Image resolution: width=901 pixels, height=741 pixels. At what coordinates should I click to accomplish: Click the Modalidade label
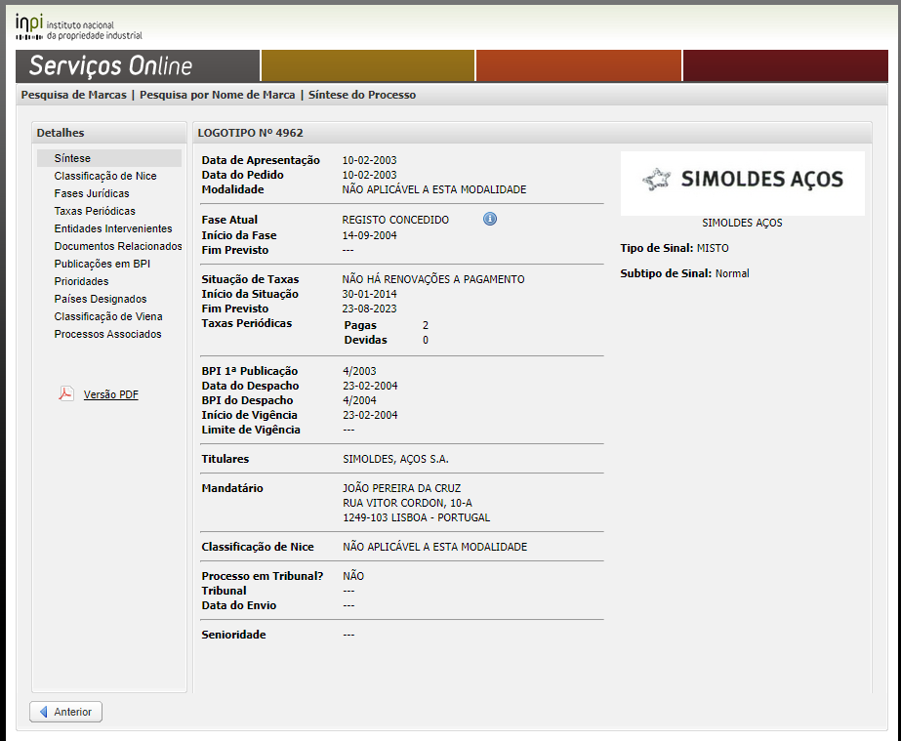coord(232,189)
